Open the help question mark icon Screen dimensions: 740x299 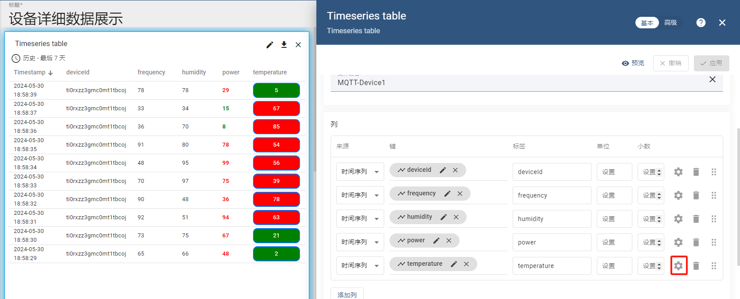pos(701,23)
